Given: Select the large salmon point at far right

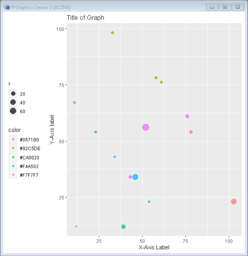Looking at the screenshot, I should (233, 202).
